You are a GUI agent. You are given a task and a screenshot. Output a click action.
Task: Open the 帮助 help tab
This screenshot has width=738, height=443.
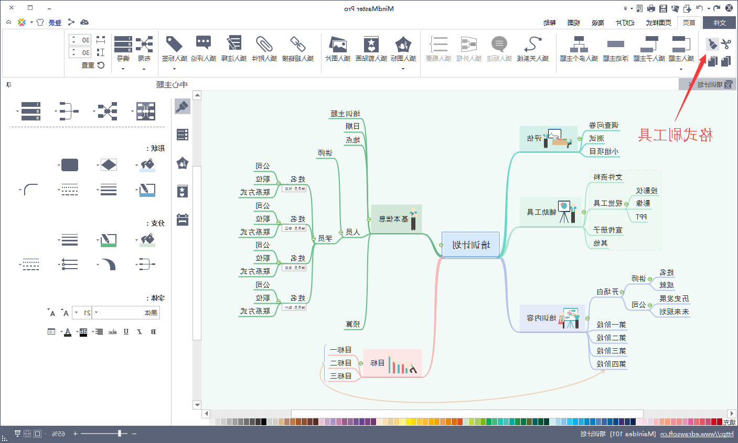click(x=550, y=23)
